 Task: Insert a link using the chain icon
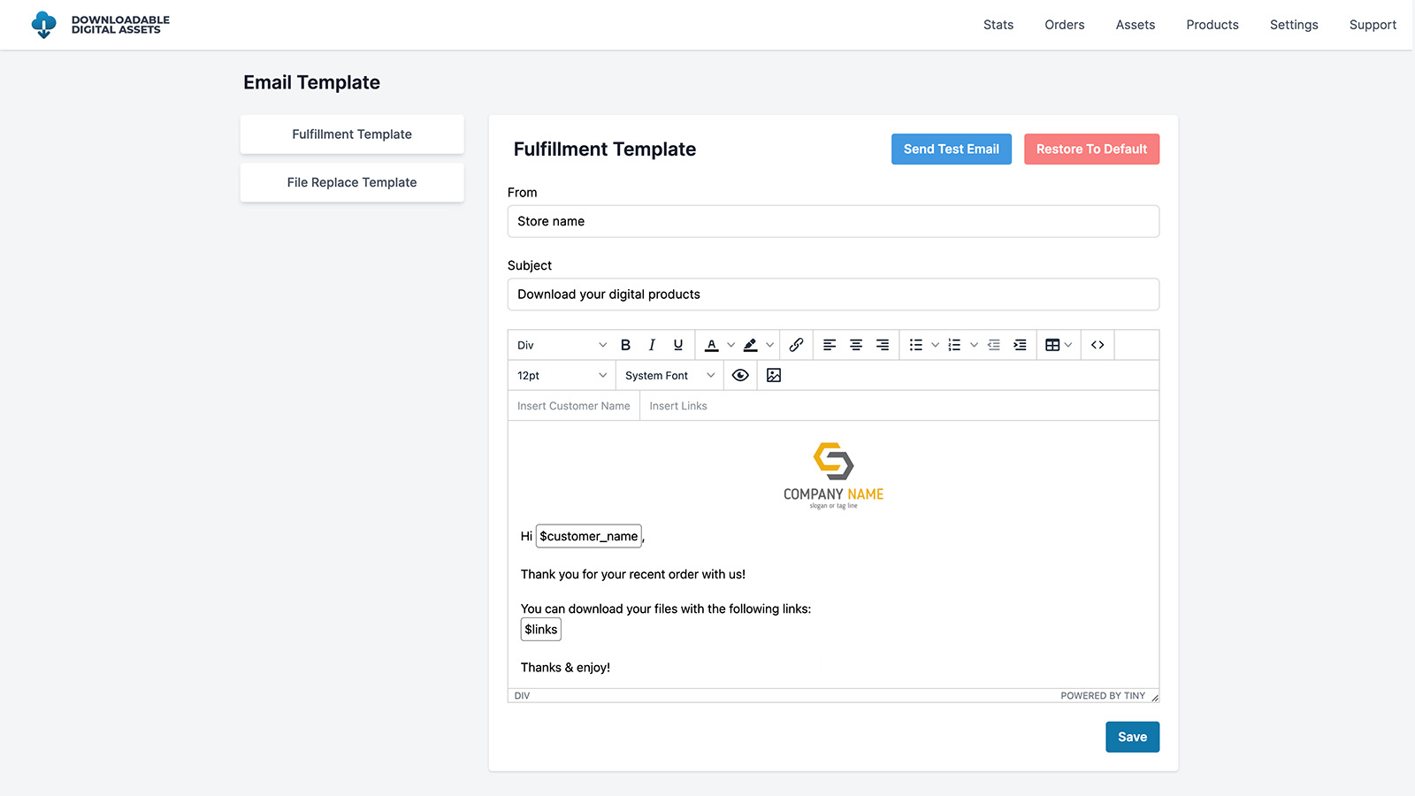click(x=796, y=345)
